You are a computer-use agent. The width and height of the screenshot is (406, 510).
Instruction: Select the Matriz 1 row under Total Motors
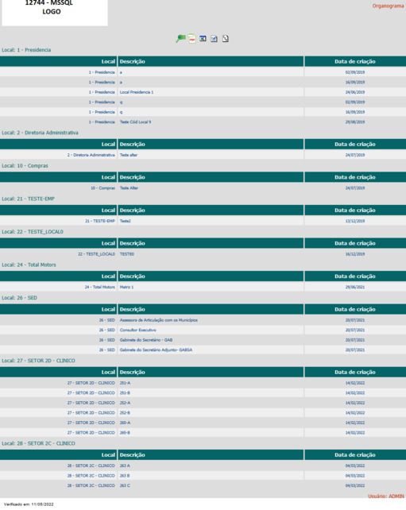pos(203,287)
